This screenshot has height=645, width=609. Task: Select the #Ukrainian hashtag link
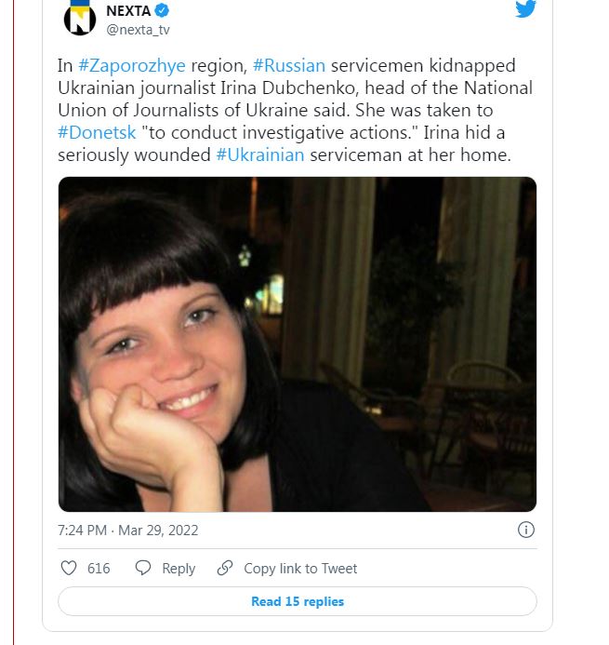260,155
